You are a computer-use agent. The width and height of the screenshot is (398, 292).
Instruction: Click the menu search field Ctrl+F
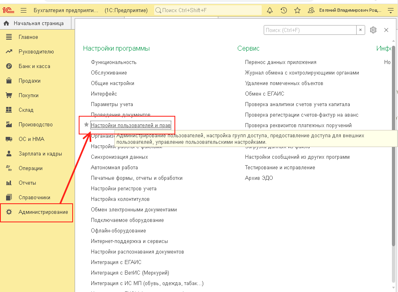[310, 30]
